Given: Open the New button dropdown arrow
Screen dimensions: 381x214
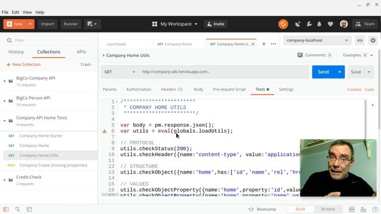Looking at the screenshot, I should 30,24.
